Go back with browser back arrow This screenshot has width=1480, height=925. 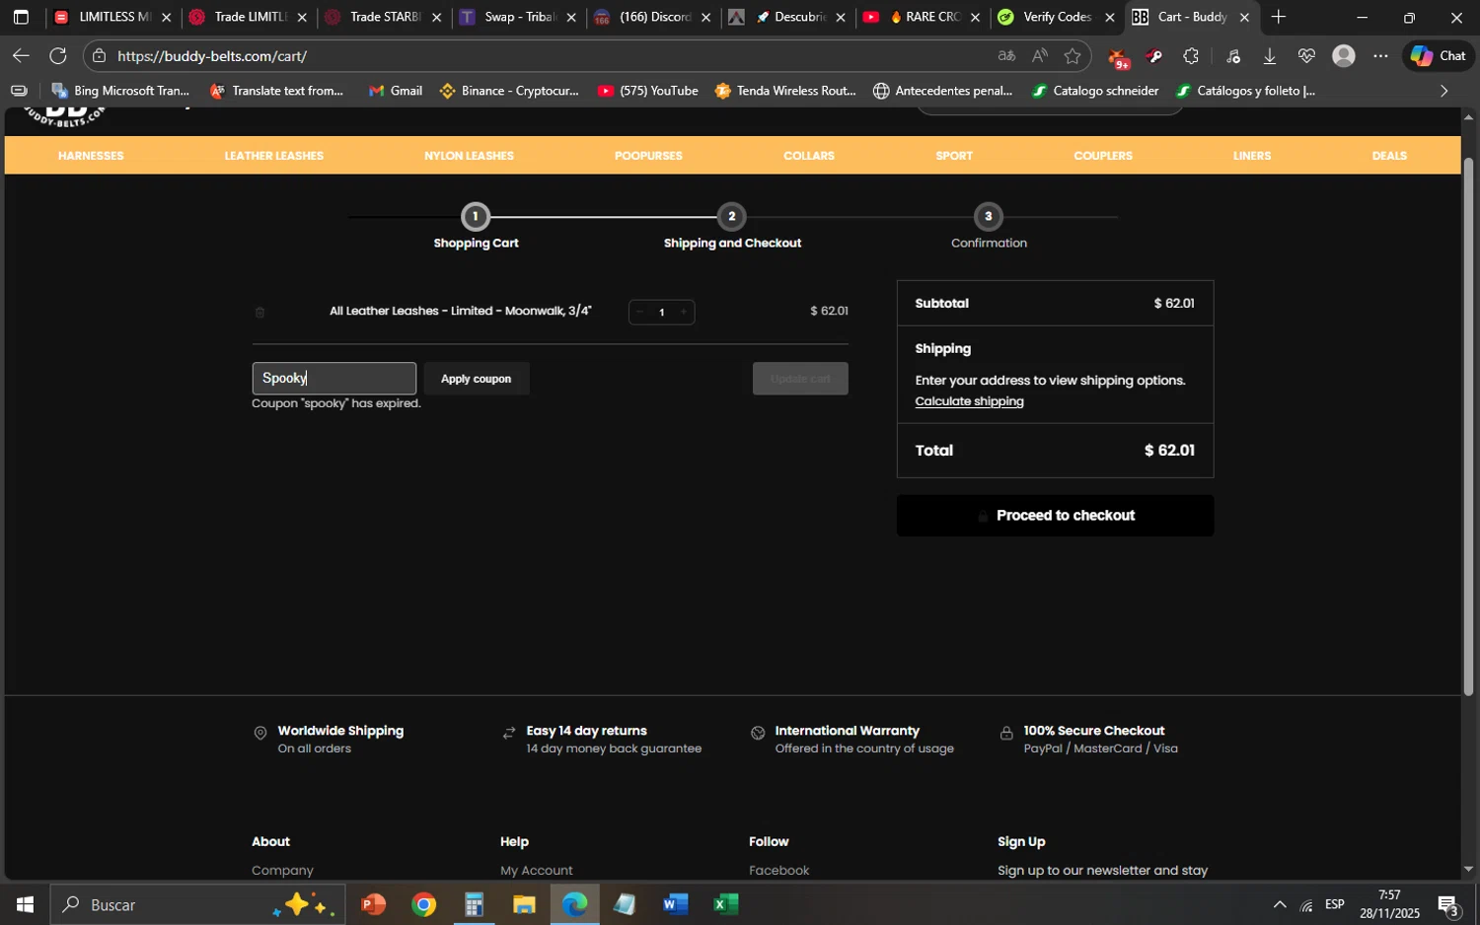click(21, 56)
